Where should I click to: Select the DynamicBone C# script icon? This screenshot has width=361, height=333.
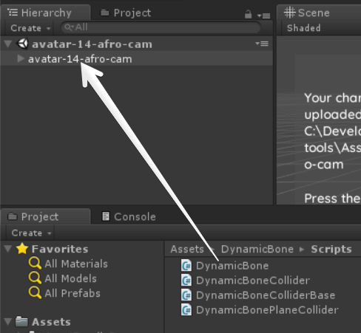tap(186, 266)
